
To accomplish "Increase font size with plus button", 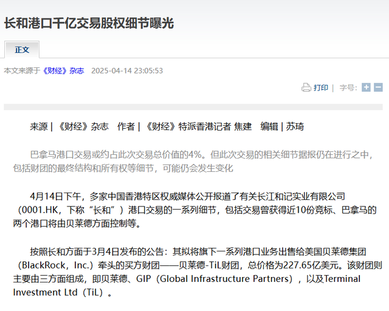I will click(x=366, y=87).
